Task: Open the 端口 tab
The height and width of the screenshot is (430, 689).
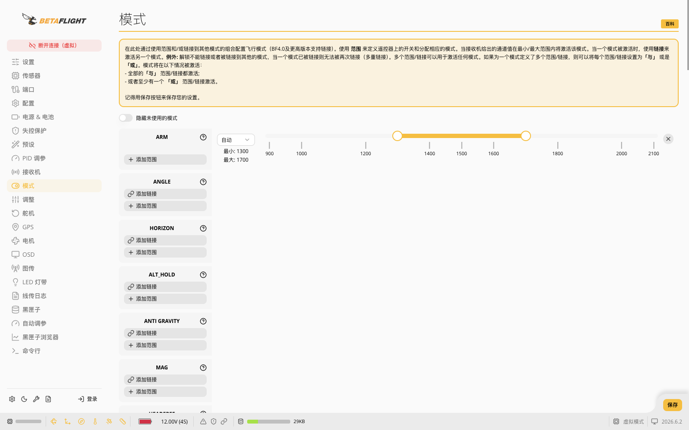Action: coord(54,89)
